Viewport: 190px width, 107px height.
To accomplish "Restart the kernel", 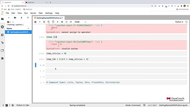I will tap(66, 22).
